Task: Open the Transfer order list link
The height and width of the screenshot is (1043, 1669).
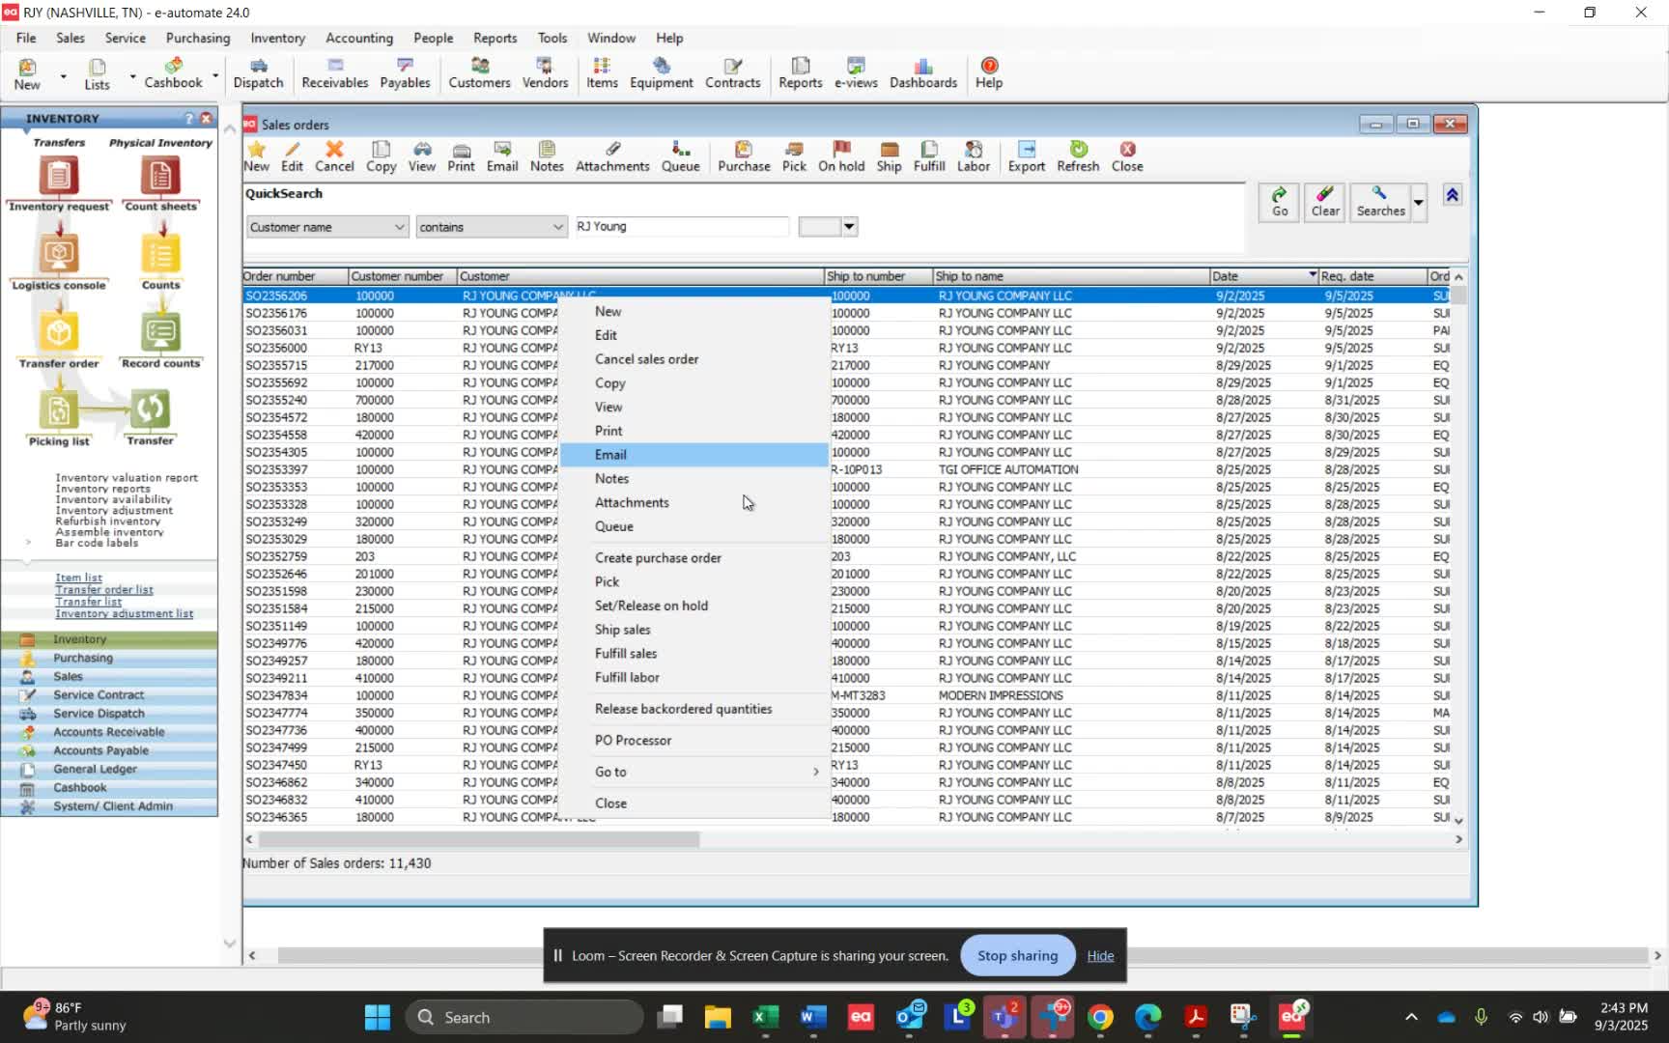Action: (x=104, y=590)
